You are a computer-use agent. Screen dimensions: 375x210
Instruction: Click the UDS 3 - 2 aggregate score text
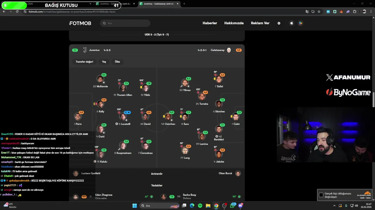pos(157,35)
